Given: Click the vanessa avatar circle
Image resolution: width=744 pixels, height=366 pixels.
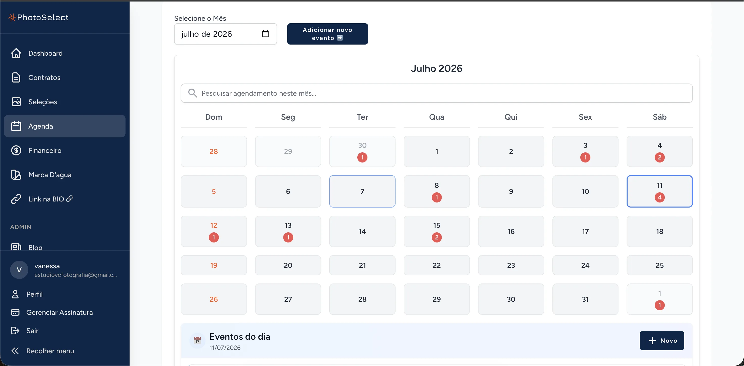Looking at the screenshot, I should point(19,270).
